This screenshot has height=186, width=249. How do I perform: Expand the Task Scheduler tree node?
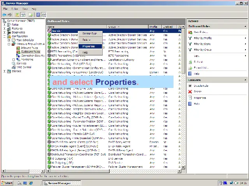point(9,40)
